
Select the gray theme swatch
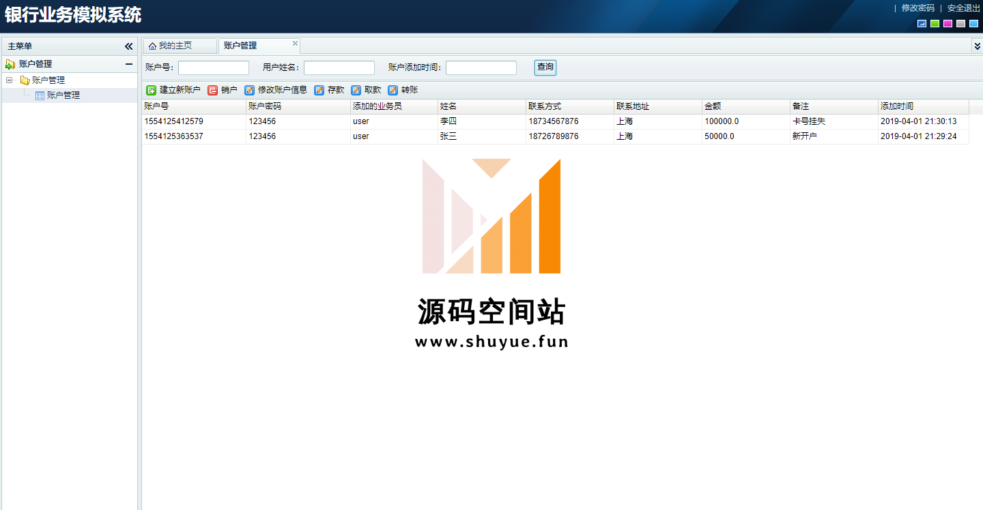tap(961, 24)
